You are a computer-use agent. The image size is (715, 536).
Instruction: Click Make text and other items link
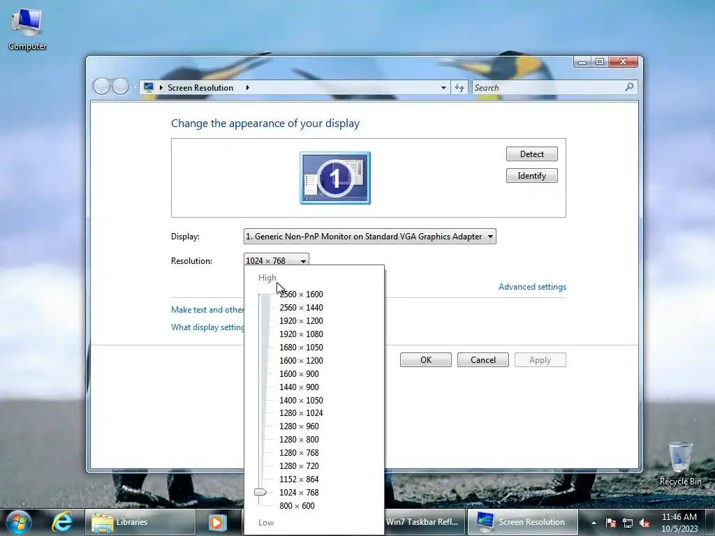point(207,309)
